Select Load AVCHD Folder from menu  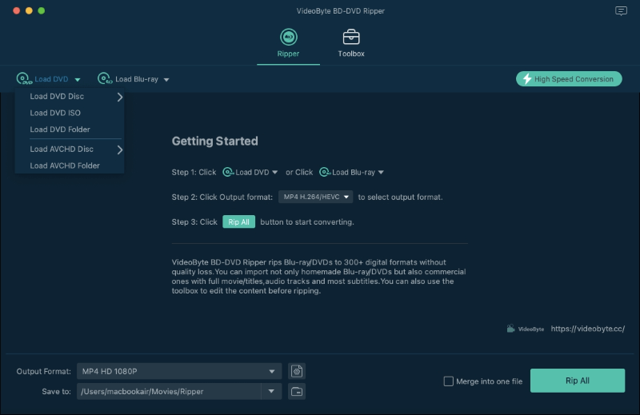(x=70, y=166)
